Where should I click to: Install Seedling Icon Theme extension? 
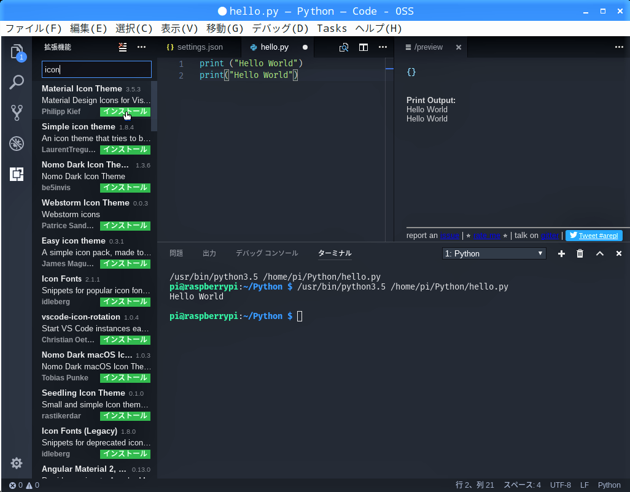[x=125, y=416]
